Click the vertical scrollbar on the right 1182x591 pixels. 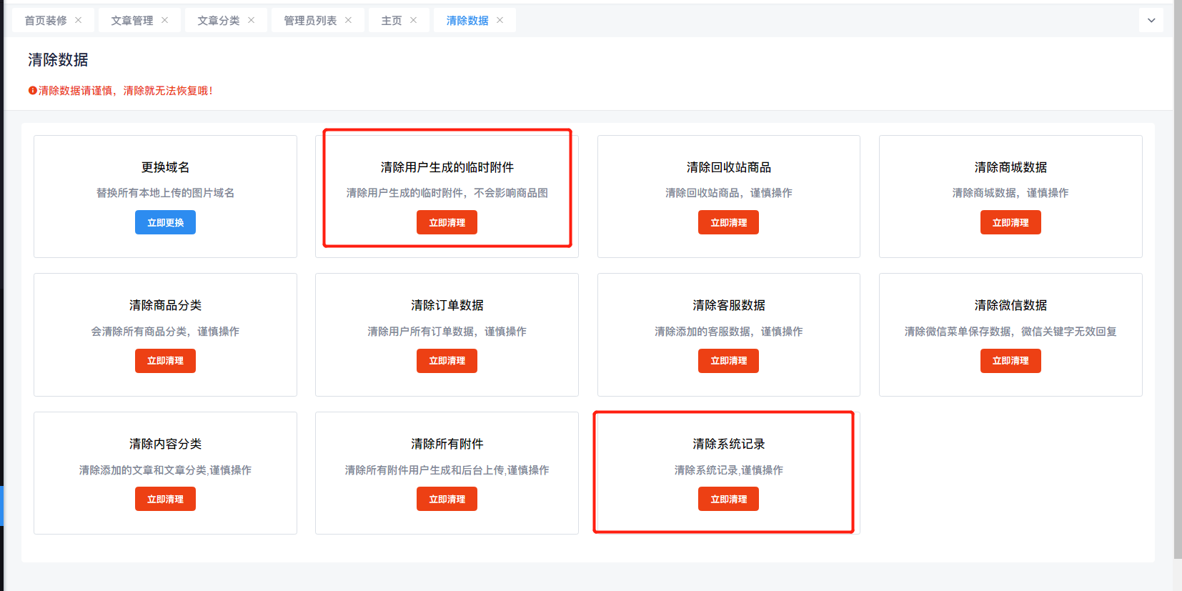[1178, 279]
